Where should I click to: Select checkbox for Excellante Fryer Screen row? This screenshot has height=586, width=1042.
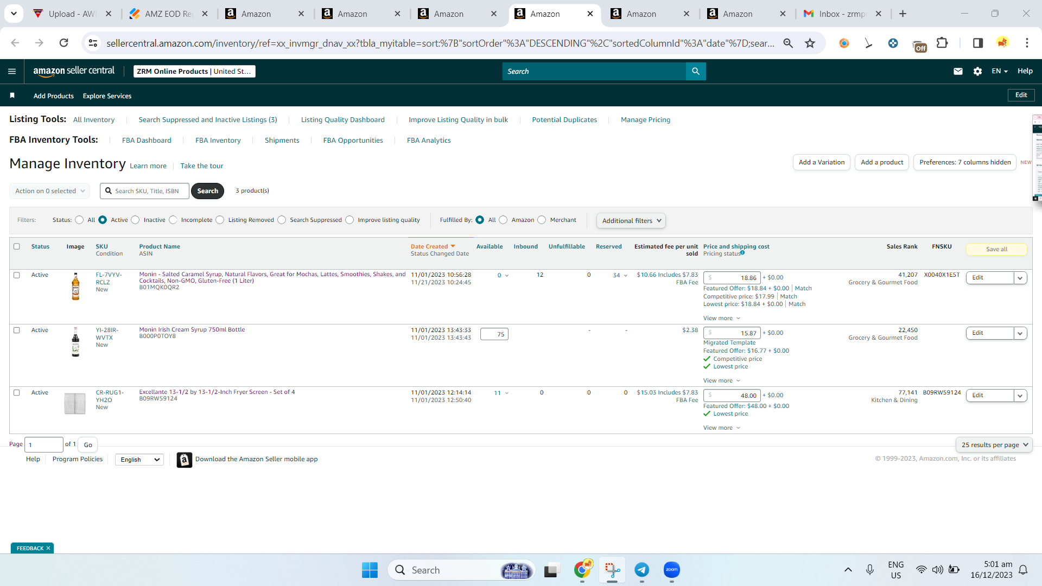17,393
